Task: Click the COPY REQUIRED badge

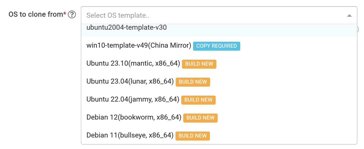Action: tap(216, 46)
